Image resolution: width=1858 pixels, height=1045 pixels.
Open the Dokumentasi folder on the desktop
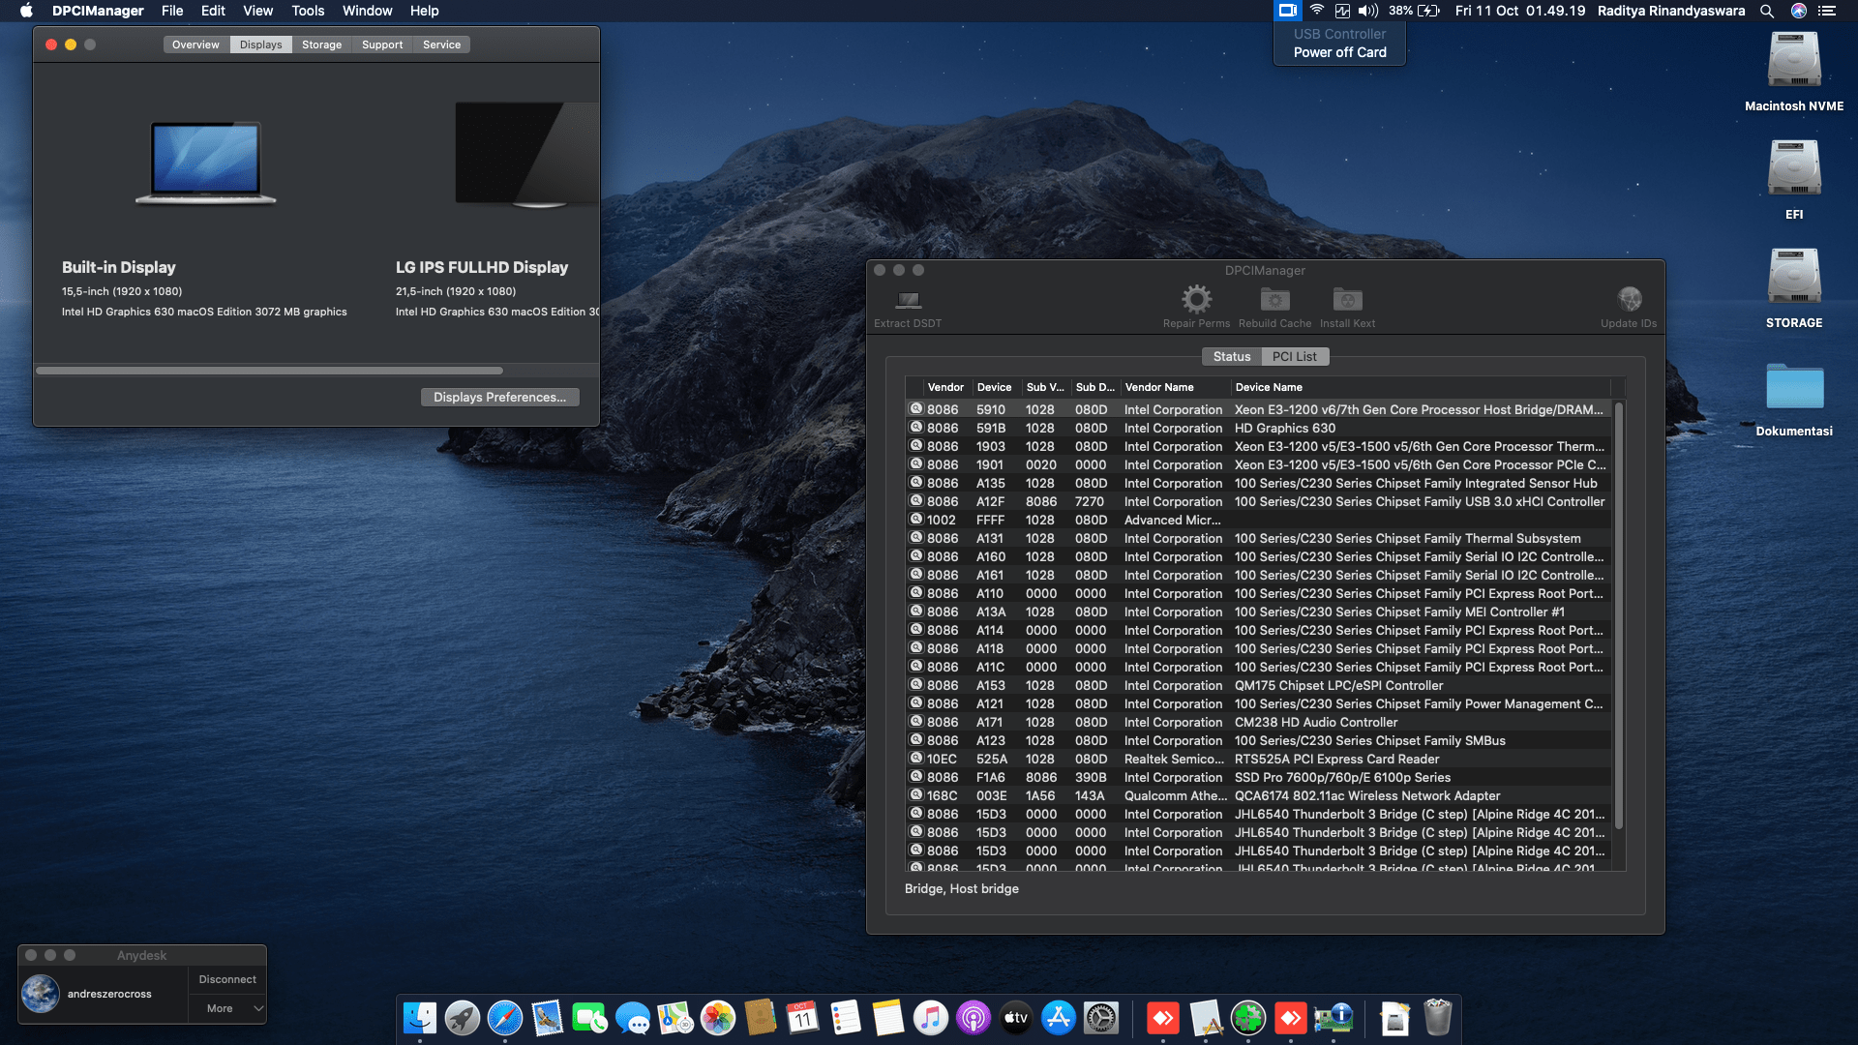click(1794, 387)
